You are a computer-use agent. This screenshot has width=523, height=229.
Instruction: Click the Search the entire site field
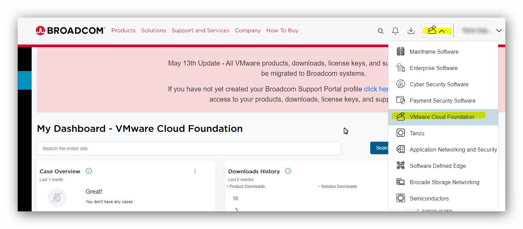click(189, 148)
